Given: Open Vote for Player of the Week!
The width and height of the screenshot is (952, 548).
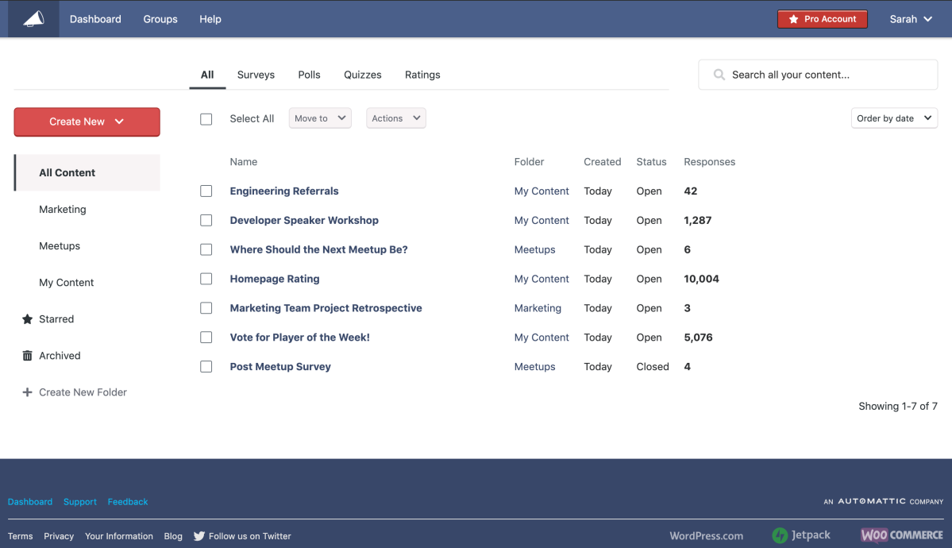Looking at the screenshot, I should (299, 338).
